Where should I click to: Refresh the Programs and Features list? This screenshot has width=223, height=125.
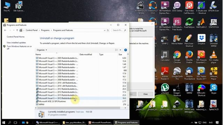108,30
